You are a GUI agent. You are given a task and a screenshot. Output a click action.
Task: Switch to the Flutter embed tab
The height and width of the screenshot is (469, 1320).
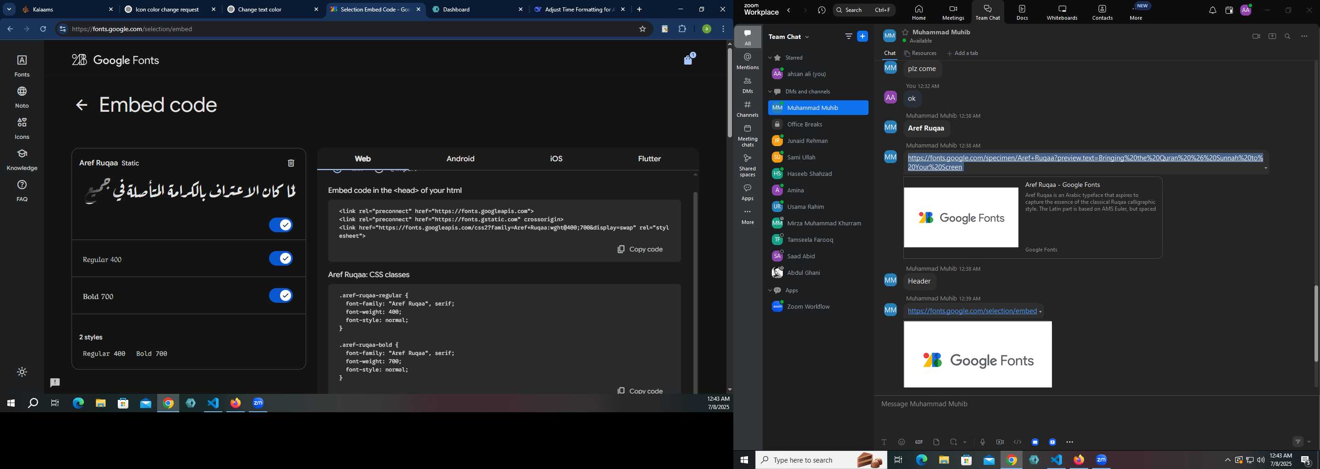(x=649, y=159)
